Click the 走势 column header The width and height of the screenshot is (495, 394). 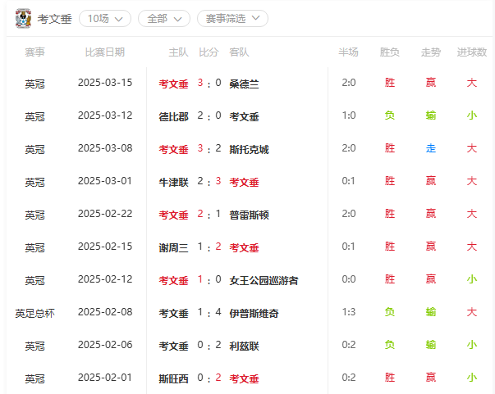coord(431,52)
